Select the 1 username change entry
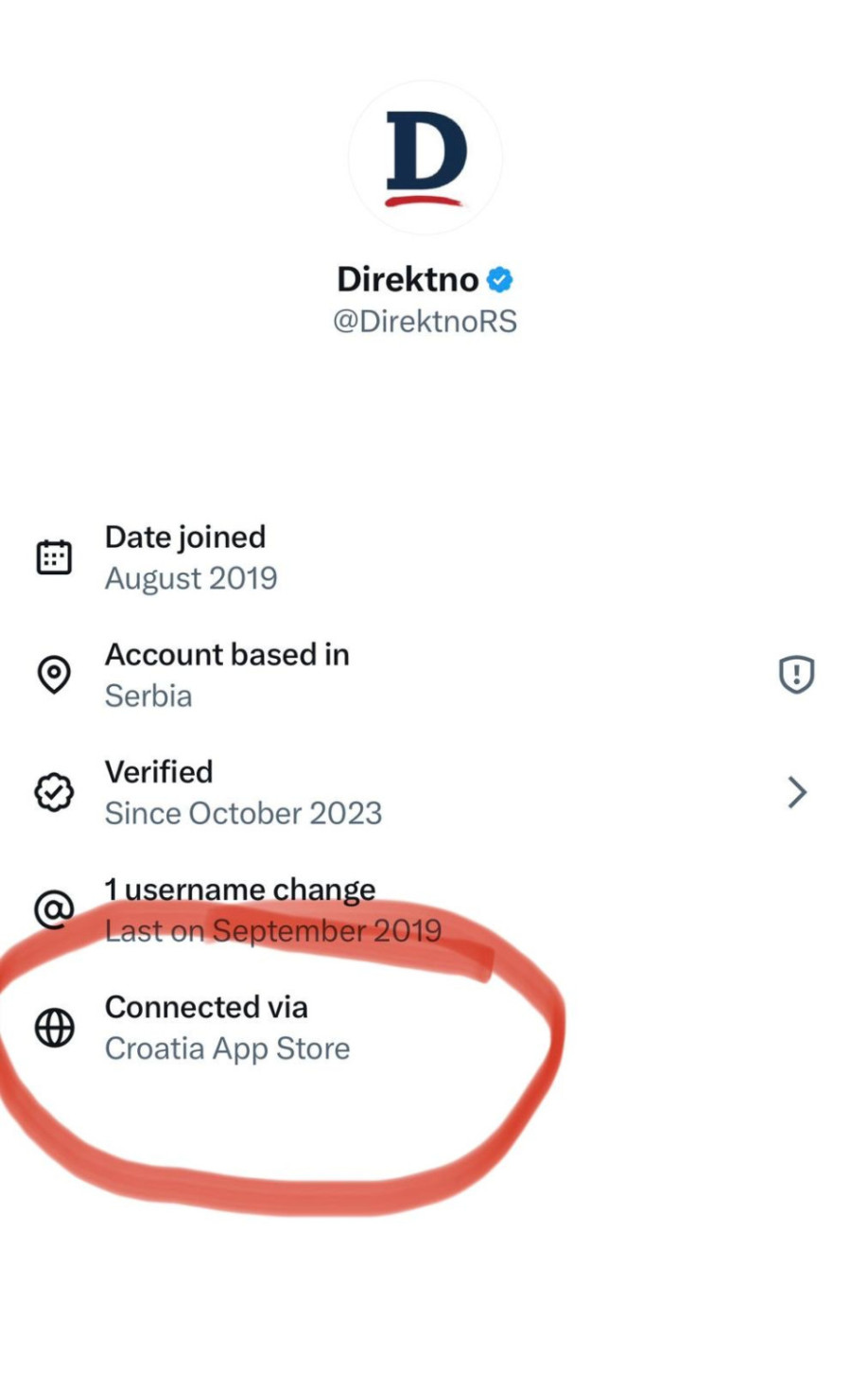The image size is (851, 1374). (240, 890)
